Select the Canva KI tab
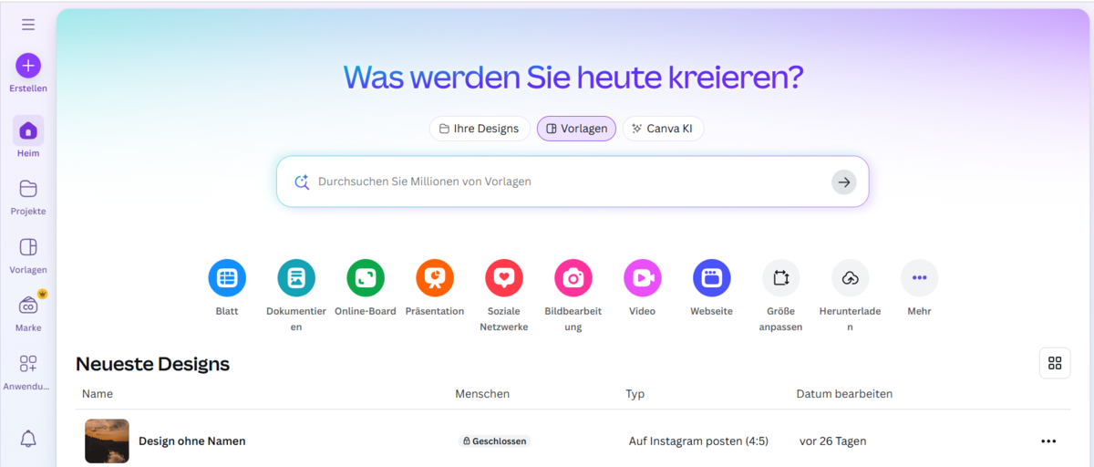 [663, 129]
